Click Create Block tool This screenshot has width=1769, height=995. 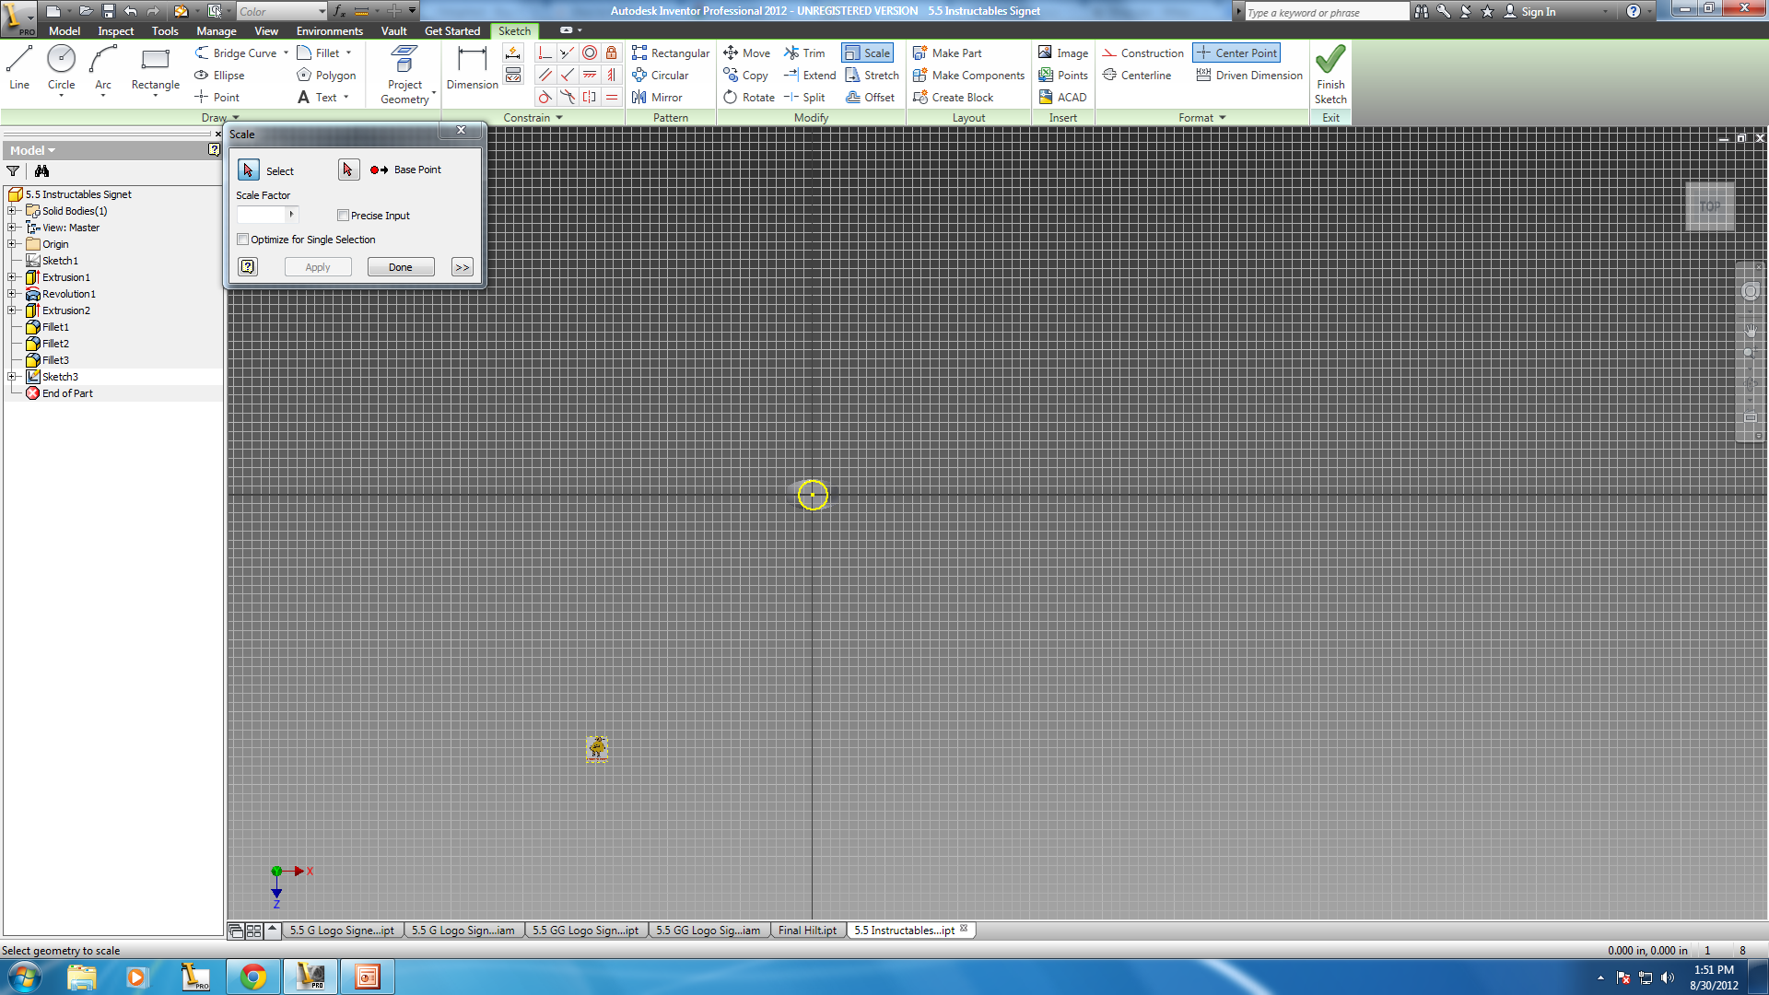click(953, 98)
